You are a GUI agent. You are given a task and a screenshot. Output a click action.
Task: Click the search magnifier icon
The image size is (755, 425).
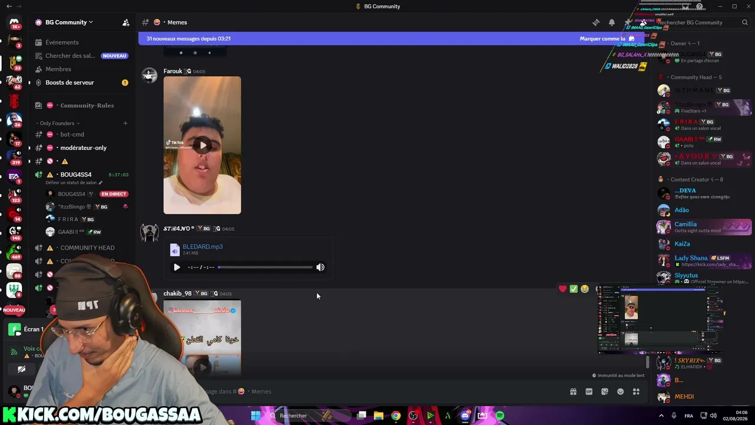click(745, 22)
